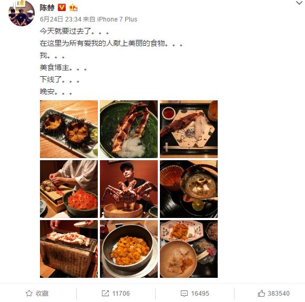Open the 陈赫 username link
The width and height of the screenshot is (305, 302).
click(47, 8)
